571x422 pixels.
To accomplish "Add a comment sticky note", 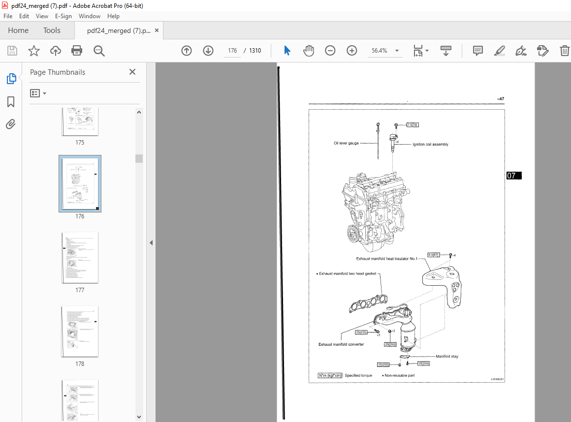I will [477, 51].
